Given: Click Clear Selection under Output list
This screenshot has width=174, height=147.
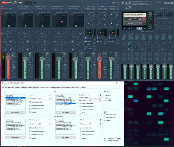Looking at the screenshot, I should tap(66, 113).
